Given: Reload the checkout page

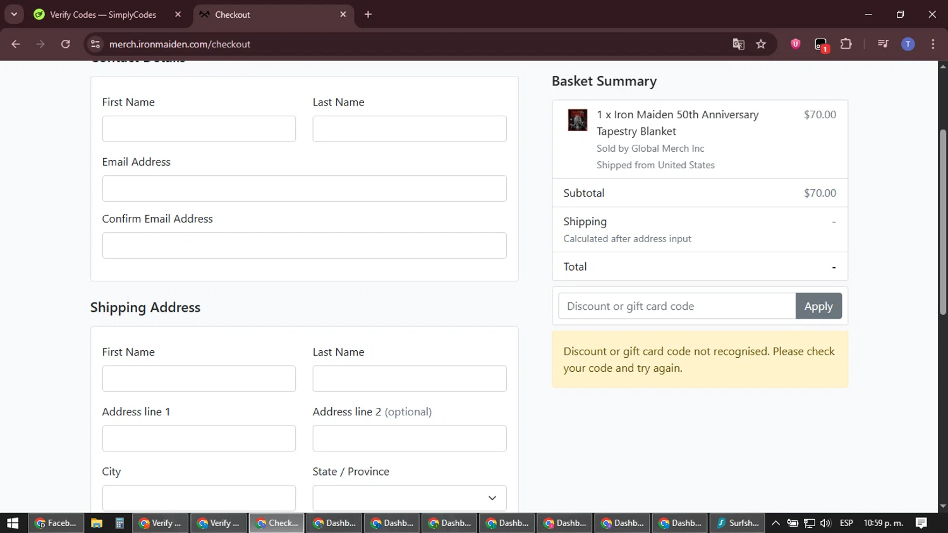Looking at the screenshot, I should [66, 44].
